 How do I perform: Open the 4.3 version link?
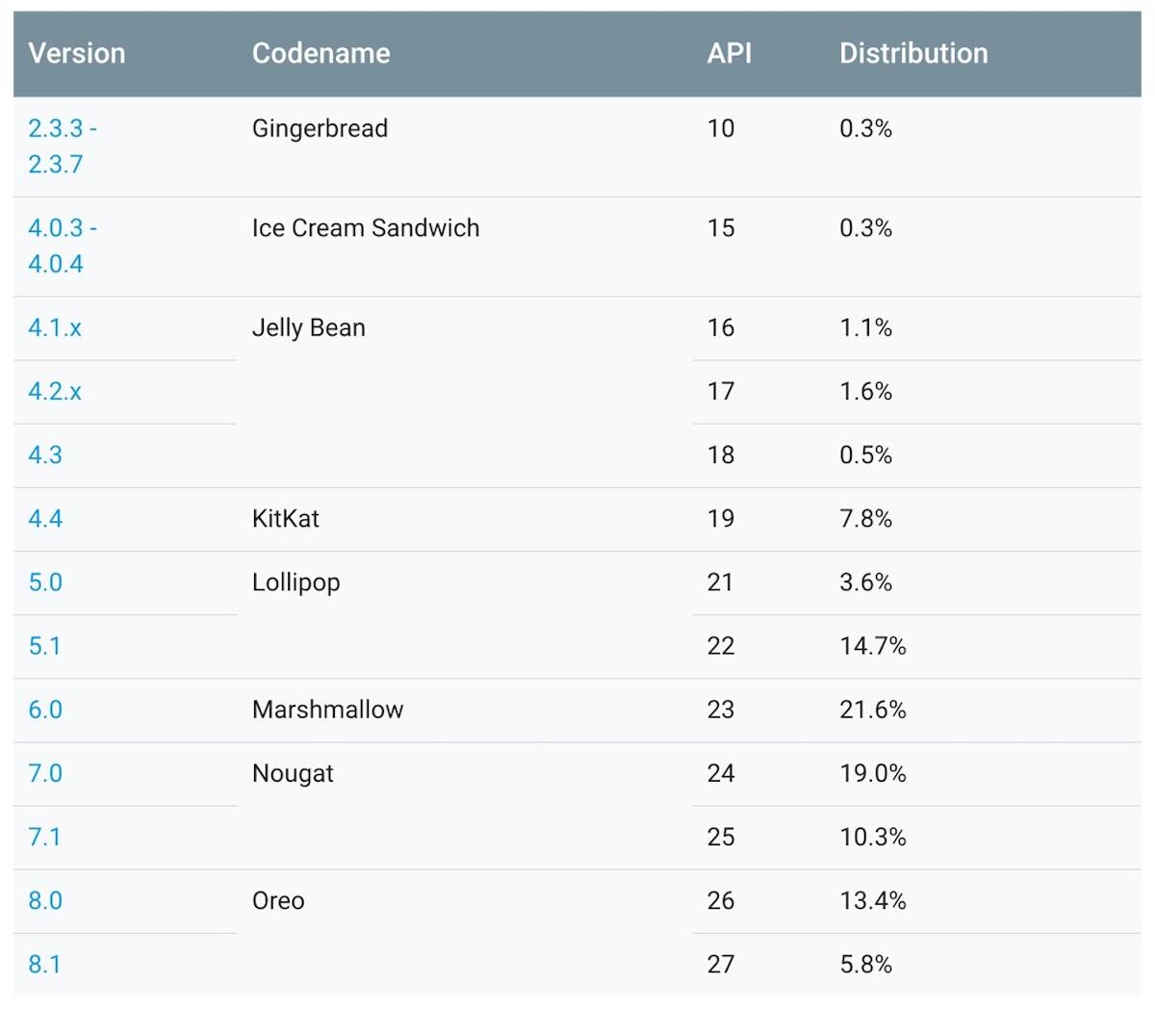(x=45, y=455)
